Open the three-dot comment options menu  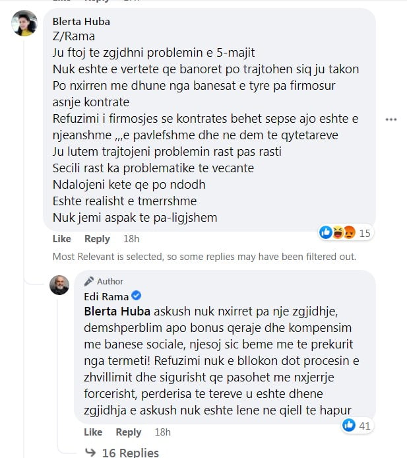[391, 119]
